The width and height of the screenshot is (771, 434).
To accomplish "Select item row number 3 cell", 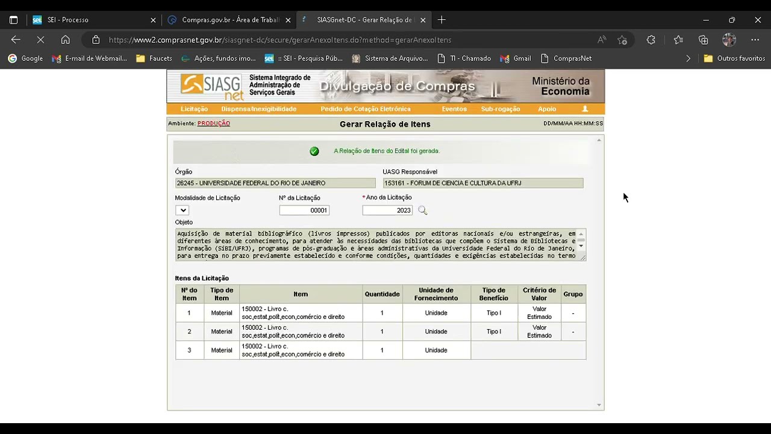I will tap(189, 350).
